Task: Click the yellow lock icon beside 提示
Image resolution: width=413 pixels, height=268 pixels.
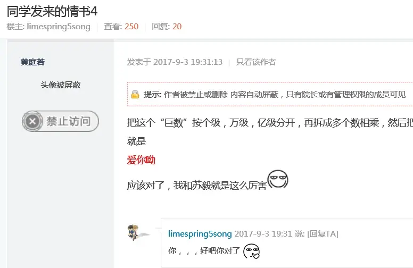Action: (135, 95)
